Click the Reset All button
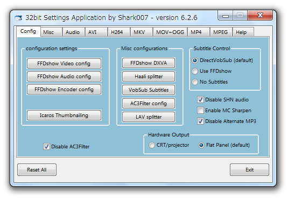The width and height of the screenshot is (288, 198). [37, 169]
